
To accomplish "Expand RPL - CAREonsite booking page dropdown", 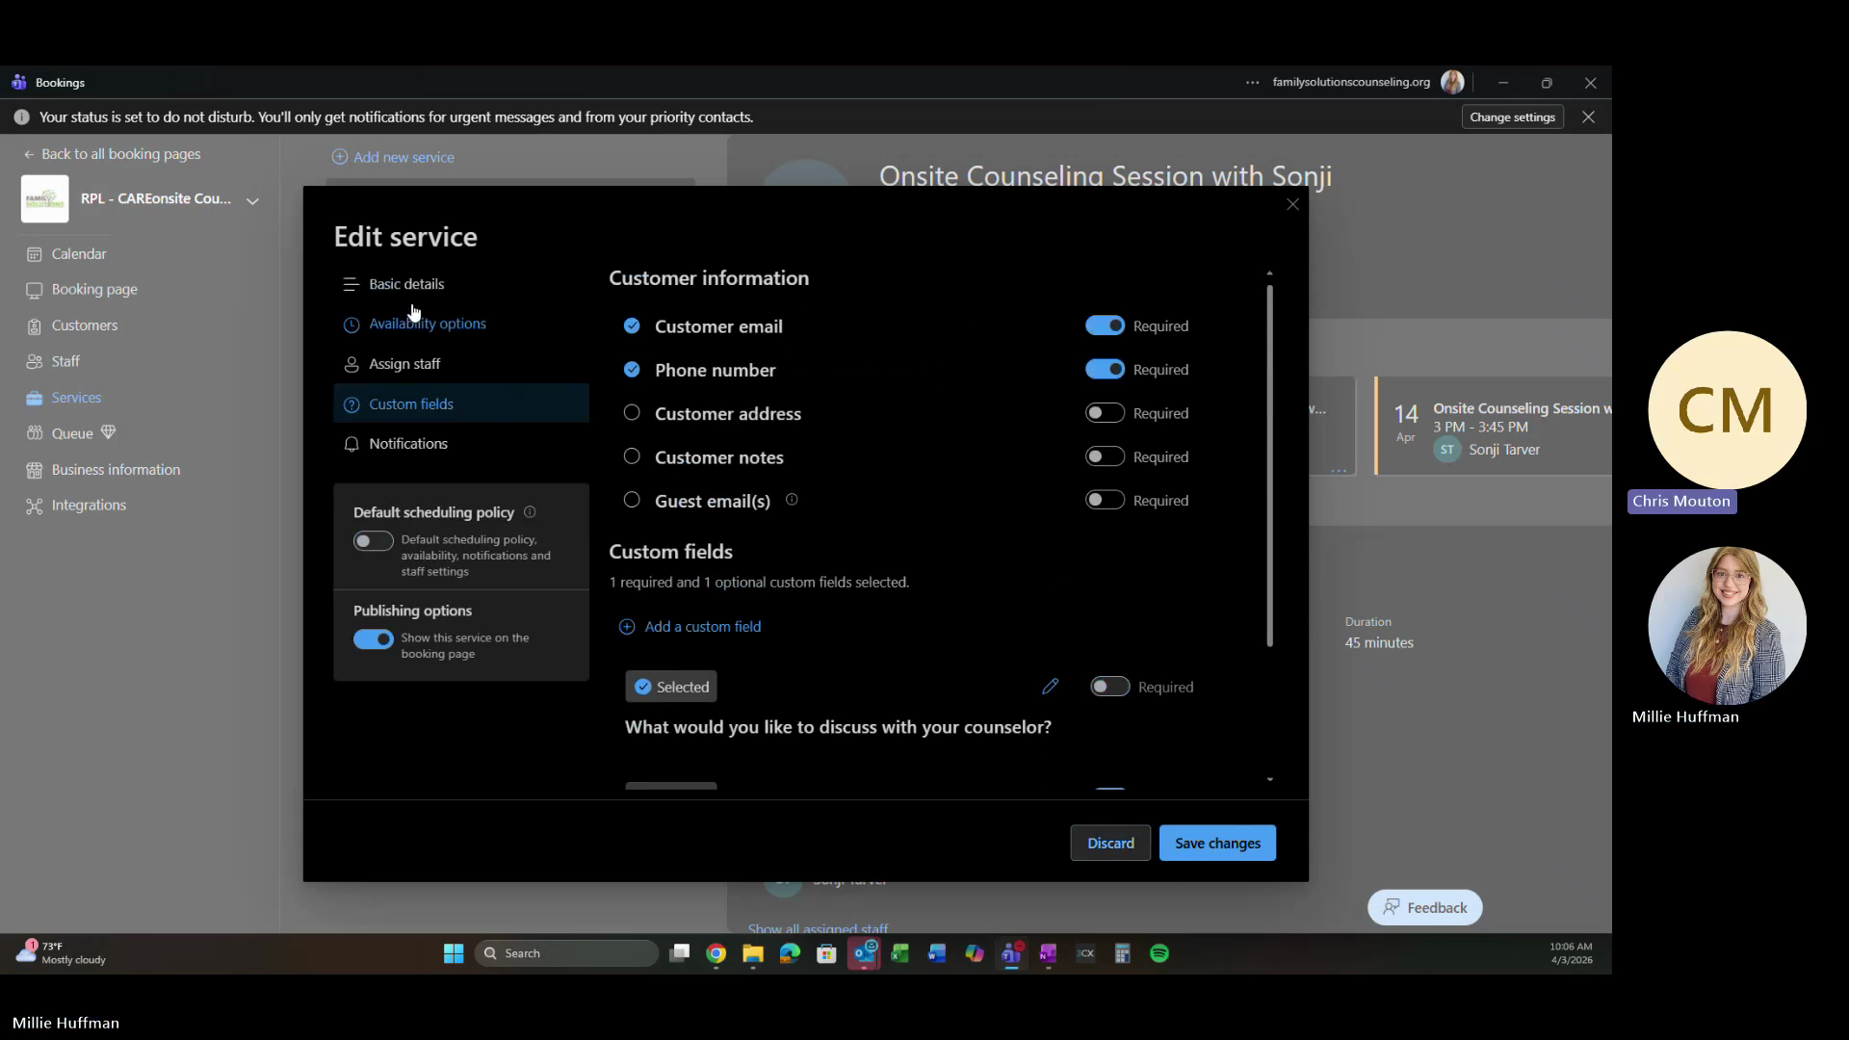I will (252, 201).
